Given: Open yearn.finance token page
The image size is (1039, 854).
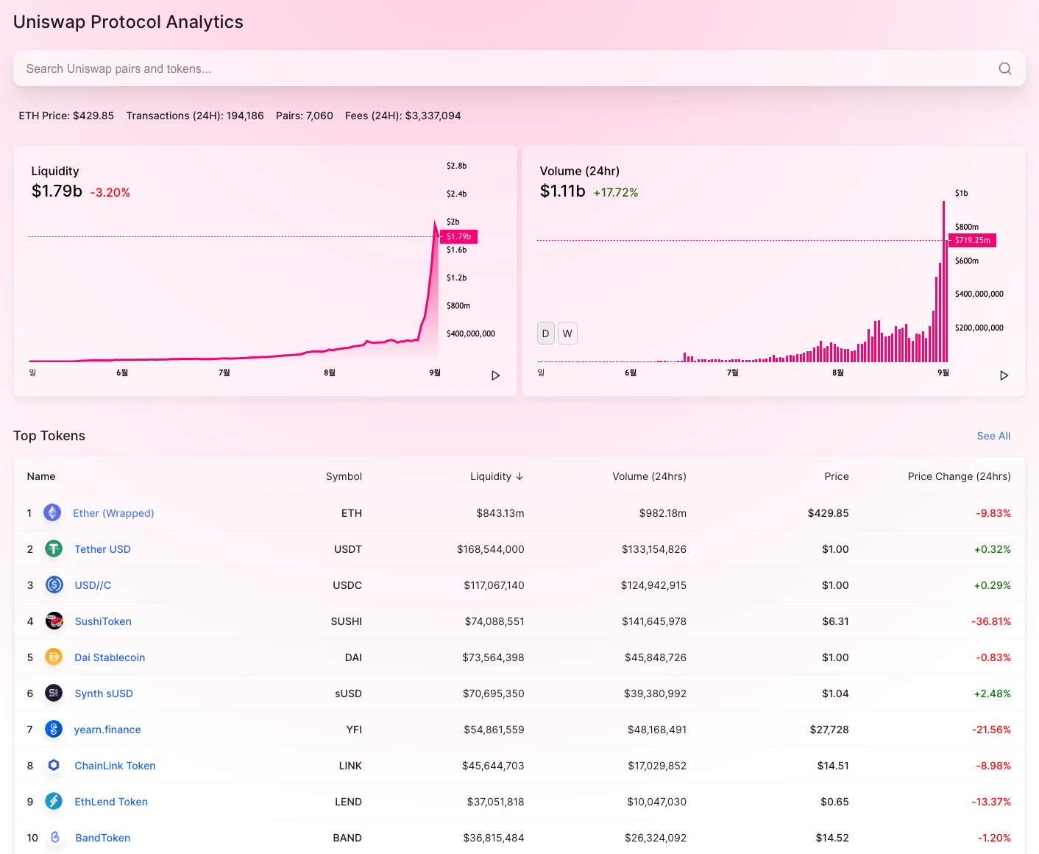Looking at the screenshot, I should tap(107, 730).
